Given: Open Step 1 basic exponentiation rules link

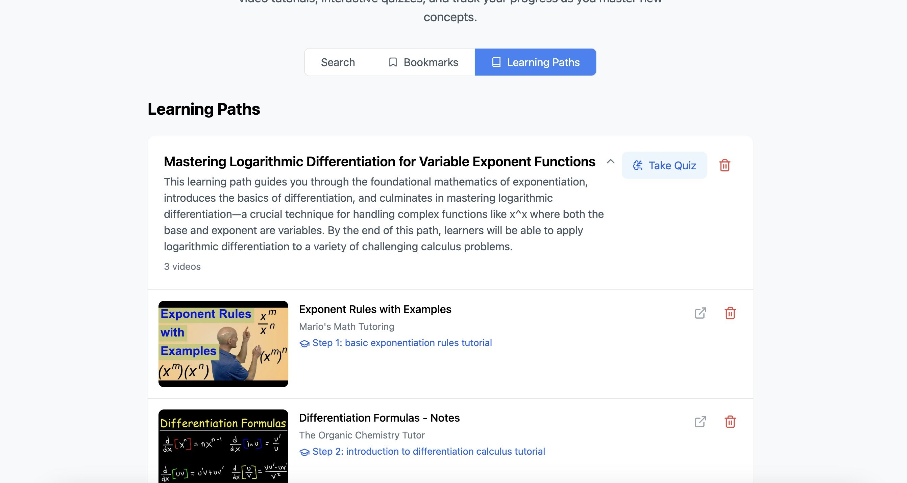Looking at the screenshot, I should (x=402, y=343).
